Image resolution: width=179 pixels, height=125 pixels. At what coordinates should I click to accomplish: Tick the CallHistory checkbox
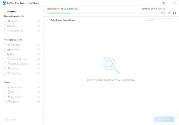[x=5, y=73]
